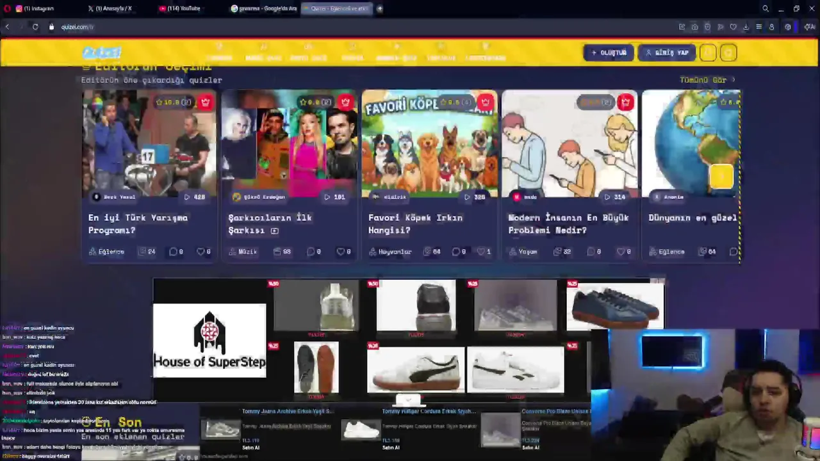Open the Opera menu logo
The image size is (820, 461).
(6, 8)
